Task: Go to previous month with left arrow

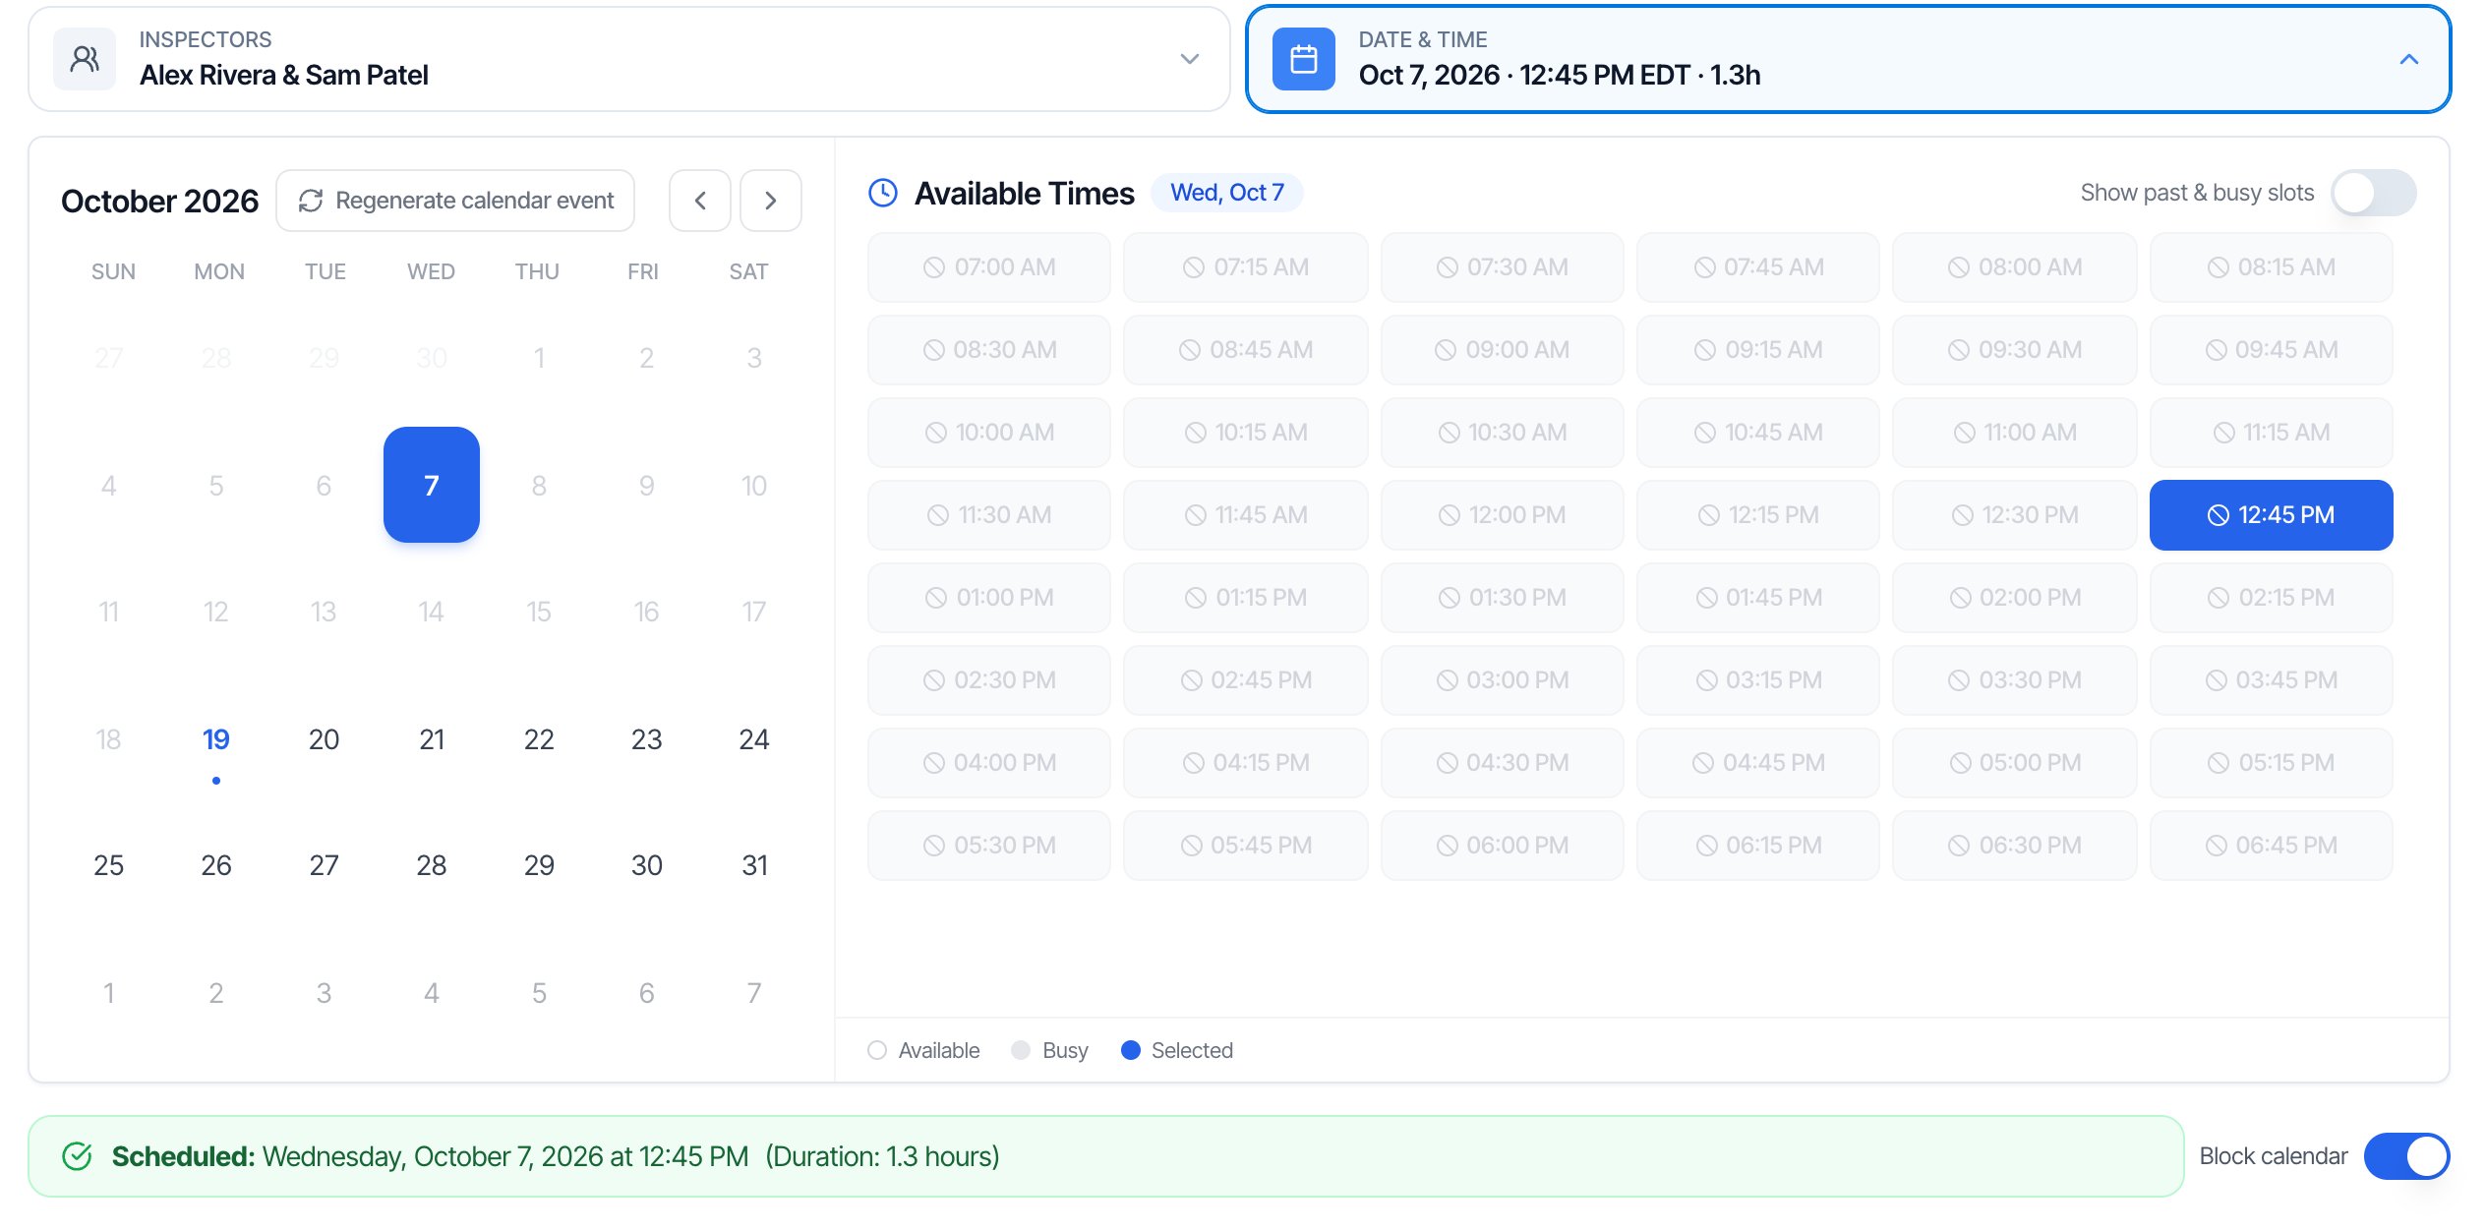Action: pos(700,201)
